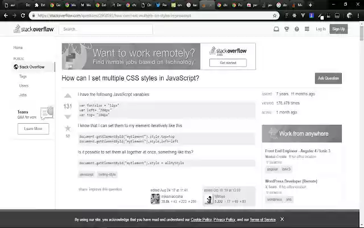Go back using the browser back arrow
The width and height of the screenshot is (364, 228).
6,15
